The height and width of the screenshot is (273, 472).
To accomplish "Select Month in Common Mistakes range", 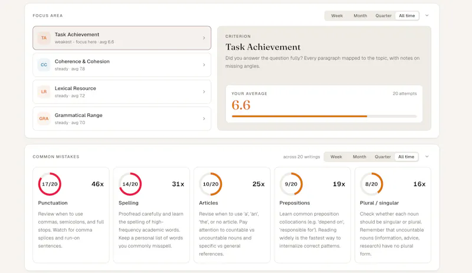I will pos(359,157).
